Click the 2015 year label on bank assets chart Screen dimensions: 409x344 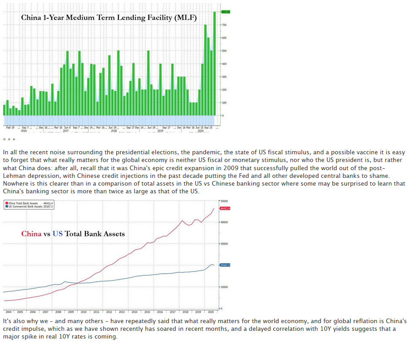[x=148, y=312]
